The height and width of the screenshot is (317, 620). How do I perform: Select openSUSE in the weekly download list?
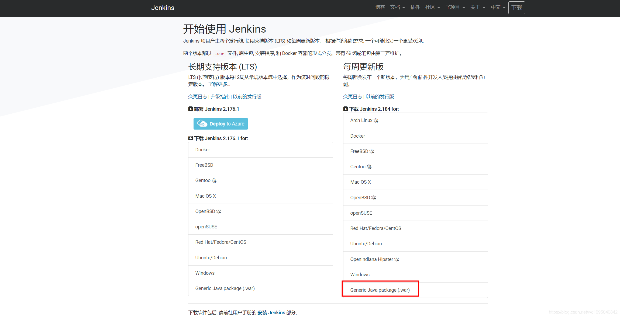coord(416,213)
